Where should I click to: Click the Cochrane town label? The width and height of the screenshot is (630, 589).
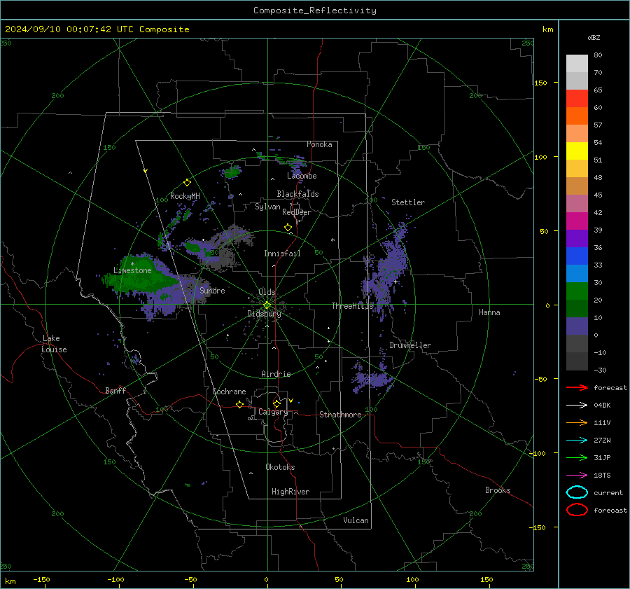click(x=229, y=391)
